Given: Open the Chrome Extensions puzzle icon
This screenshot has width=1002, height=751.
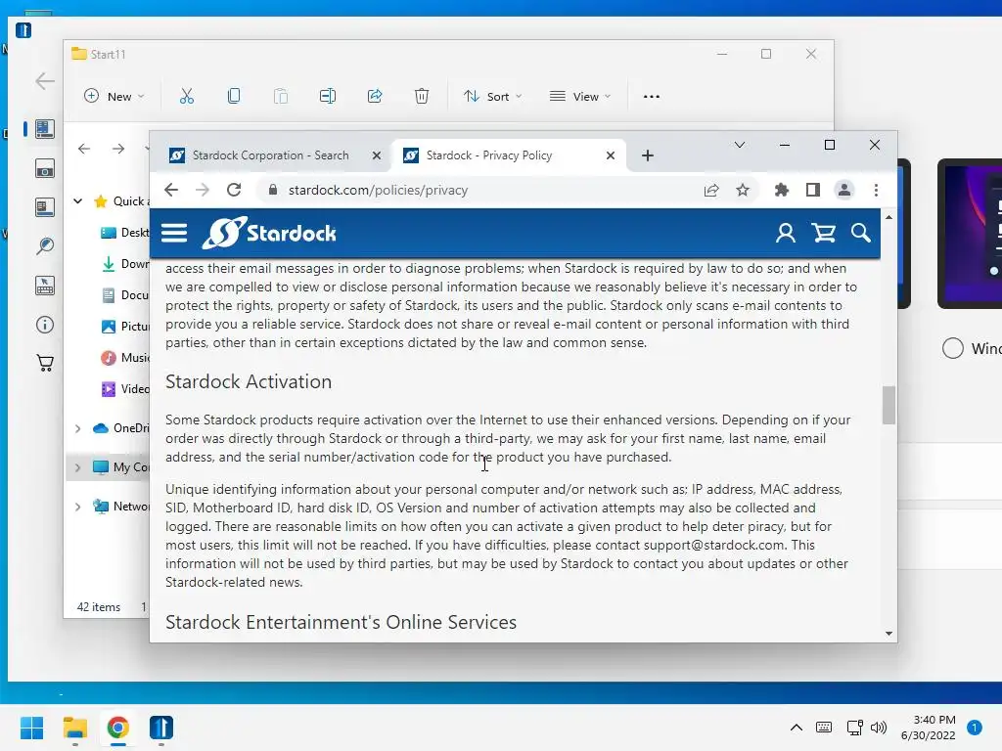Looking at the screenshot, I should [x=781, y=190].
